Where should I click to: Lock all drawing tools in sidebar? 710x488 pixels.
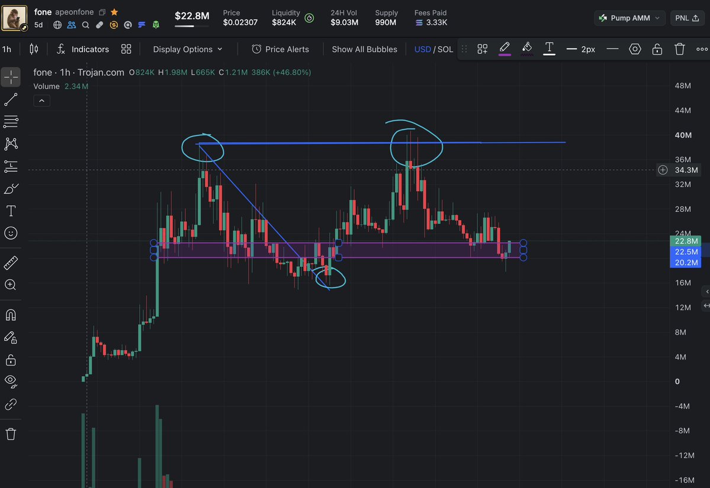[11, 360]
